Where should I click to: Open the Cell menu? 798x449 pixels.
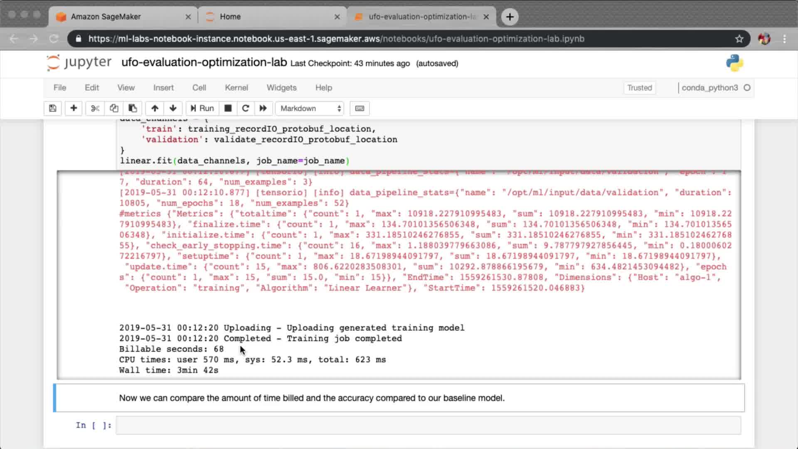click(x=199, y=88)
